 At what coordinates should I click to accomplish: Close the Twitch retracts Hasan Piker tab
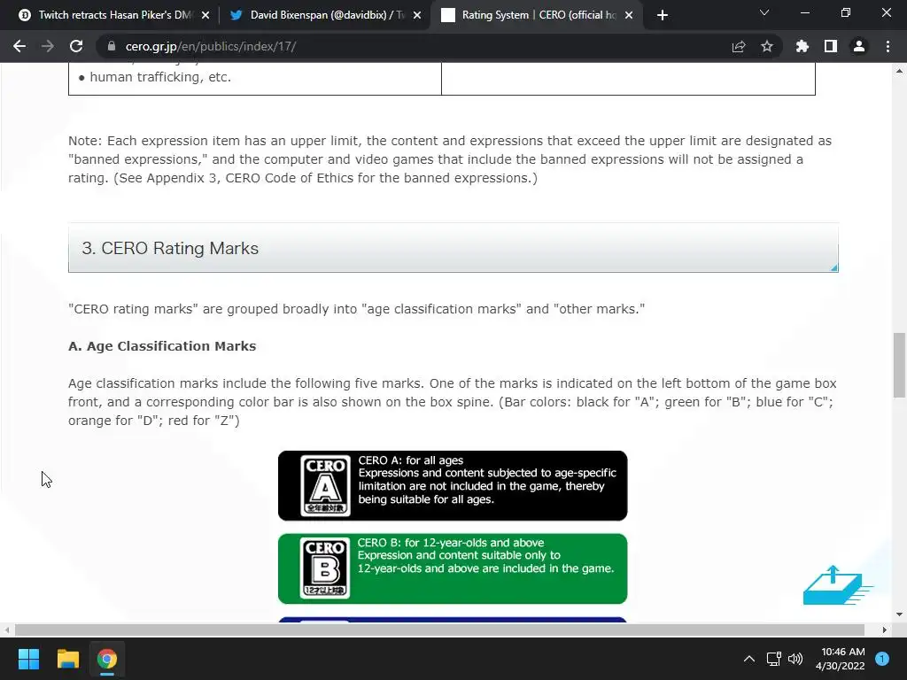point(205,15)
